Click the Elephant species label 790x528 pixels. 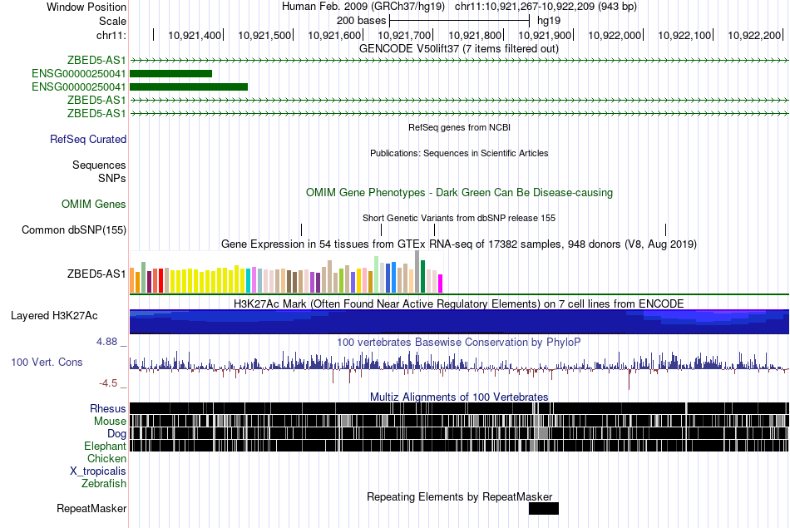click(105, 447)
